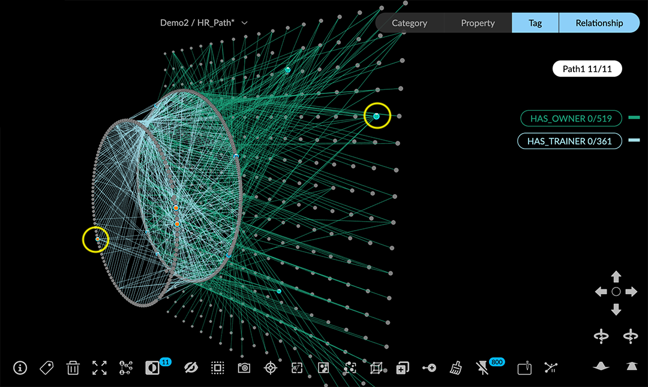Click the Path1 11/11 label
Viewport: 648px width, 387px height.
click(587, 69)
